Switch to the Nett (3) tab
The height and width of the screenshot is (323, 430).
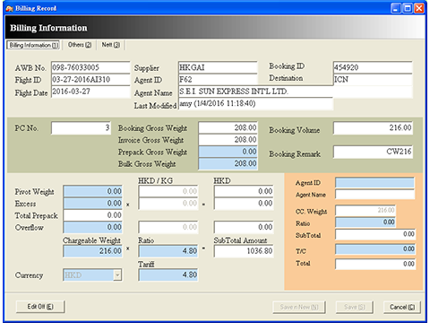tap(111, 45)
